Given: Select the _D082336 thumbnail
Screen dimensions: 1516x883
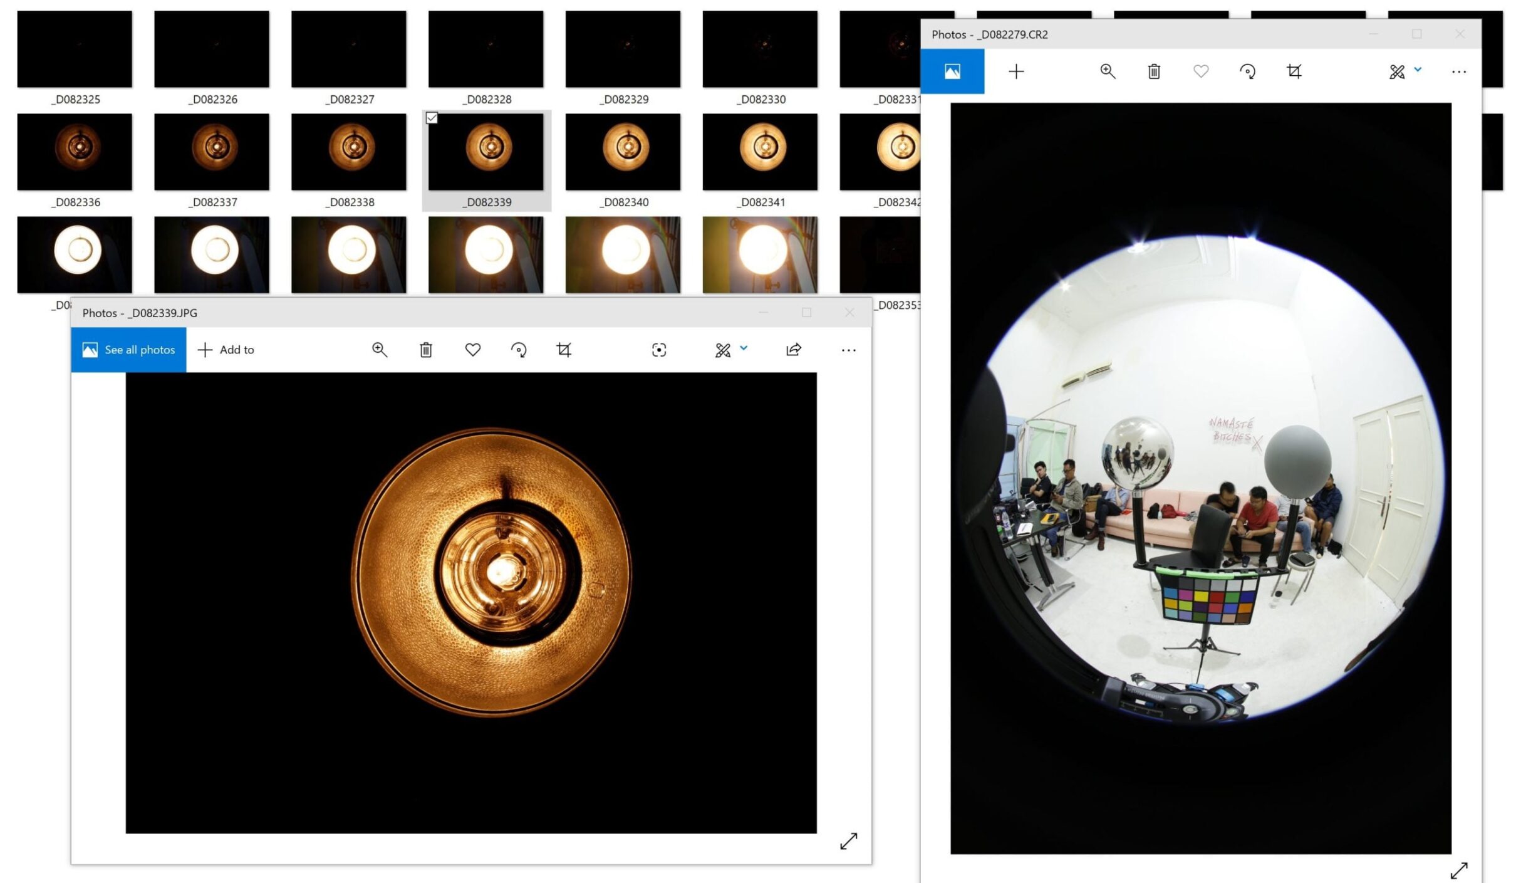Looking at the screenshot, I should click(x=75, y=152).
